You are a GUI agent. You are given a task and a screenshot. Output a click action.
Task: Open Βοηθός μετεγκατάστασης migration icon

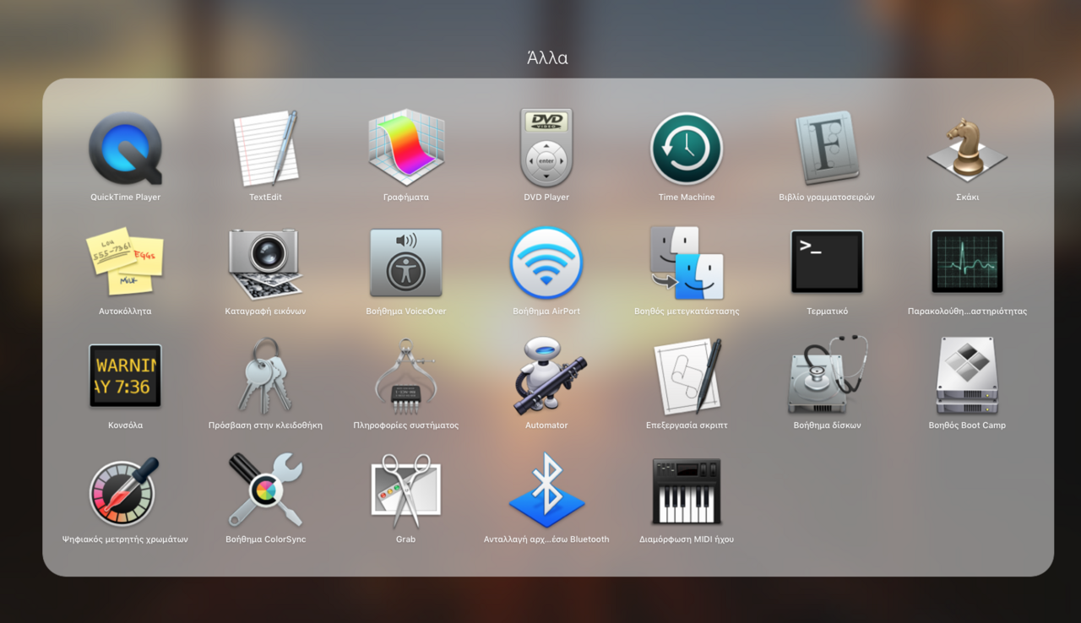pyautogui.click(x=687, y=262)
